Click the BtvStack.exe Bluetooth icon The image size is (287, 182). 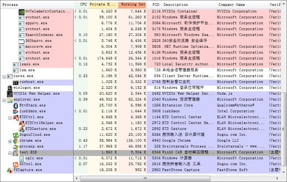pos(16,106)
